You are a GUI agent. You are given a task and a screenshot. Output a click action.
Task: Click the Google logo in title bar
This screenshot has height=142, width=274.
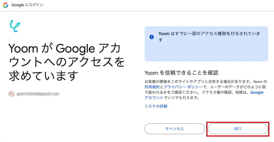point(6,5)
